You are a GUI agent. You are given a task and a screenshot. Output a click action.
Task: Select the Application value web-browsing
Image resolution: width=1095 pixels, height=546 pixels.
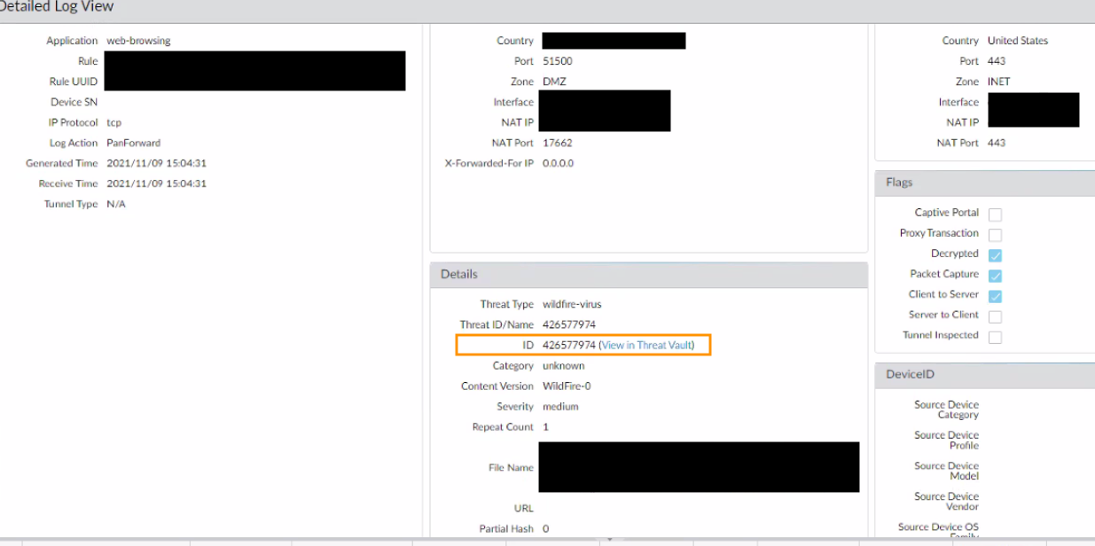point(138,41)
